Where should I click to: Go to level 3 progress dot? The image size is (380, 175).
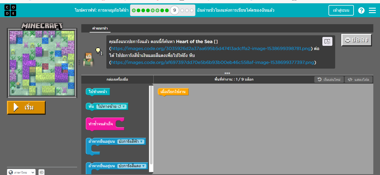(x=143, y=11)
